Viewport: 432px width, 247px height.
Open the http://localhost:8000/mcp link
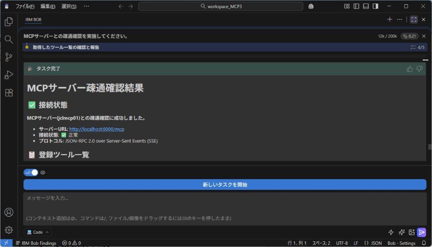click(97, 129)
